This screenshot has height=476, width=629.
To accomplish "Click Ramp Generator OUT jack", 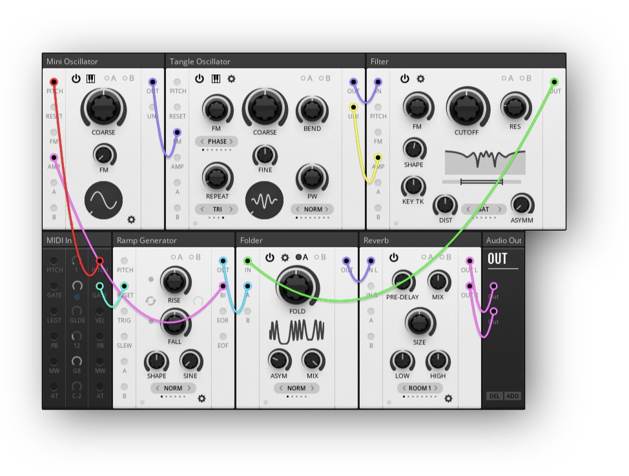I will pyautogui.click(x=223, y=261).
